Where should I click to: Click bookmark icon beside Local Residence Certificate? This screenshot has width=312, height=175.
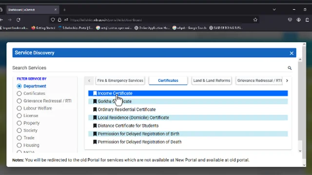tap(95, 118)
